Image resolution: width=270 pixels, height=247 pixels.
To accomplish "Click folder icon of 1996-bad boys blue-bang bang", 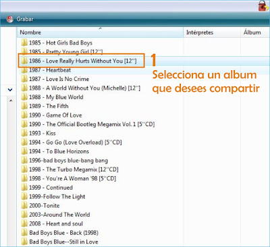I will (24, 161).
